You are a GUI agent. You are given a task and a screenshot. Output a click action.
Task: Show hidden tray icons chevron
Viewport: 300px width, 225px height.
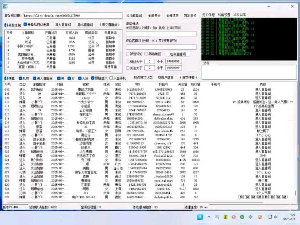coord(209,217)
